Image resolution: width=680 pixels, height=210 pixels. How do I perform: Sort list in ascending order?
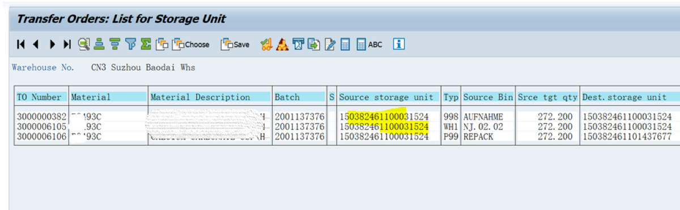point(99,44)
